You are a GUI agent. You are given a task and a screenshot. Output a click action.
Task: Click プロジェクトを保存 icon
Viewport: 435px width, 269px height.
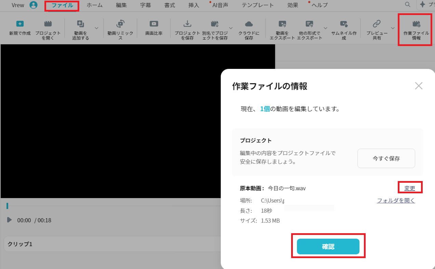pos(187,24)
